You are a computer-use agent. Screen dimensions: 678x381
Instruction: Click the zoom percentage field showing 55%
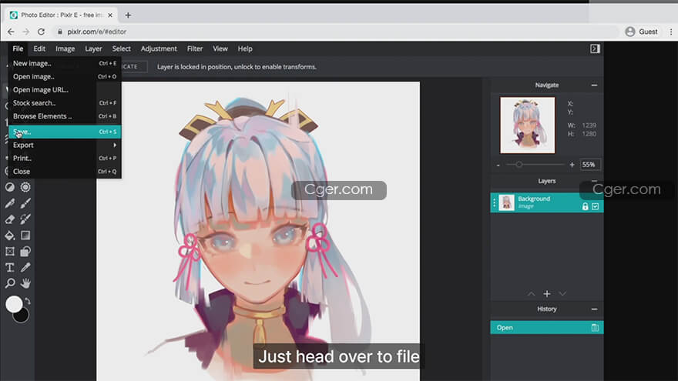coord(590,165)
